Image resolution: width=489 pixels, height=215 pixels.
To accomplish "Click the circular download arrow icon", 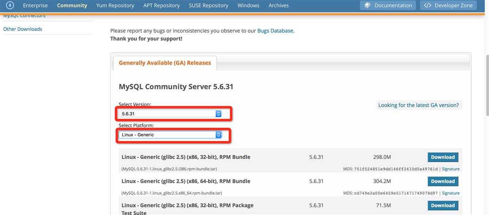I will (10, 5).
